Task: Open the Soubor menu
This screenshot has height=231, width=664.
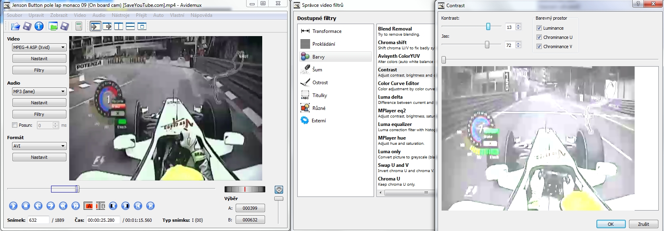Action: pos(14,15)
